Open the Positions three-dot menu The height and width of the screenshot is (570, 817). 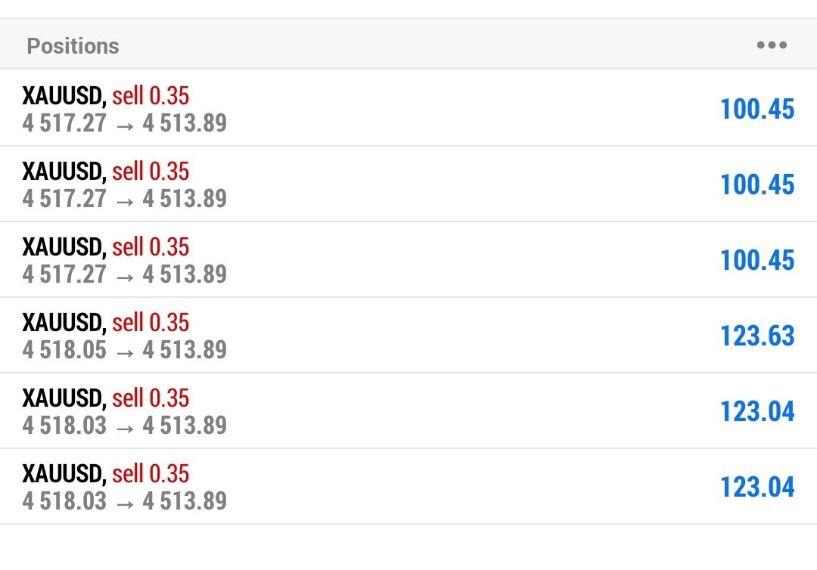click(x=772, y=45)
